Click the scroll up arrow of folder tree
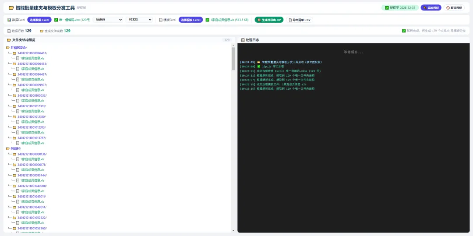 tap(233, 45)
